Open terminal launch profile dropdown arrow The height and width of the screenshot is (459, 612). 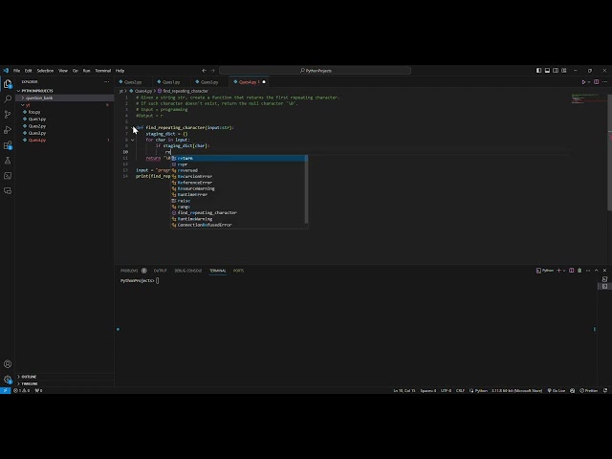[564, 271]
